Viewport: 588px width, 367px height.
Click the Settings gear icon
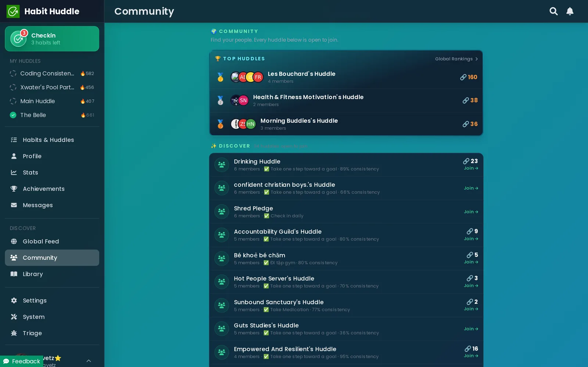(x=14, y=301)
